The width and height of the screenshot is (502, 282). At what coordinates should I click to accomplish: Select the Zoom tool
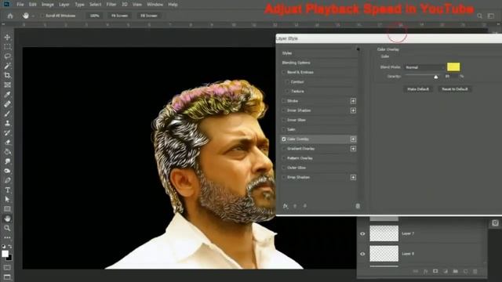coord(7,228)
